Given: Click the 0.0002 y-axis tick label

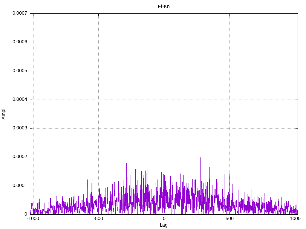Looking at the screenshot, I should (20, 157).
